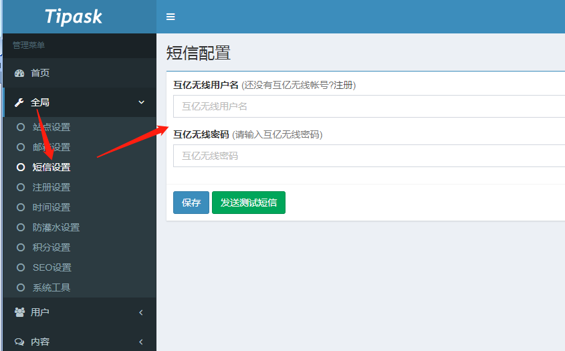Viewport: 565px width, 351px height.
Task: Click the circle icon beside 系统工具
Action: (21, 287)
